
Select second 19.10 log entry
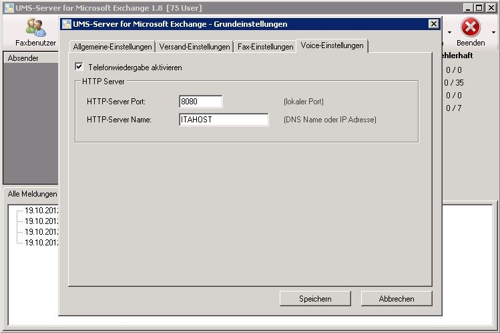[41, 221]
